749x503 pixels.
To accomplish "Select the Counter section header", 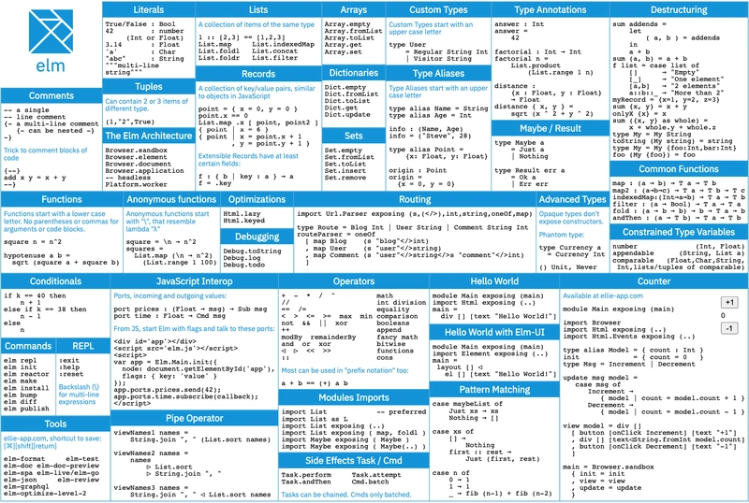I will point(654,281).
